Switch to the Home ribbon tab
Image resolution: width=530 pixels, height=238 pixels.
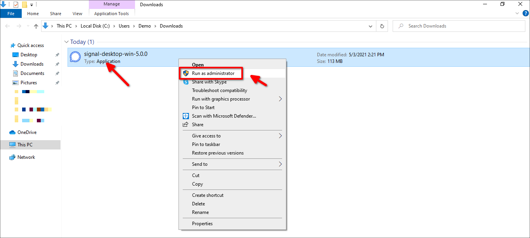[33, 14]
